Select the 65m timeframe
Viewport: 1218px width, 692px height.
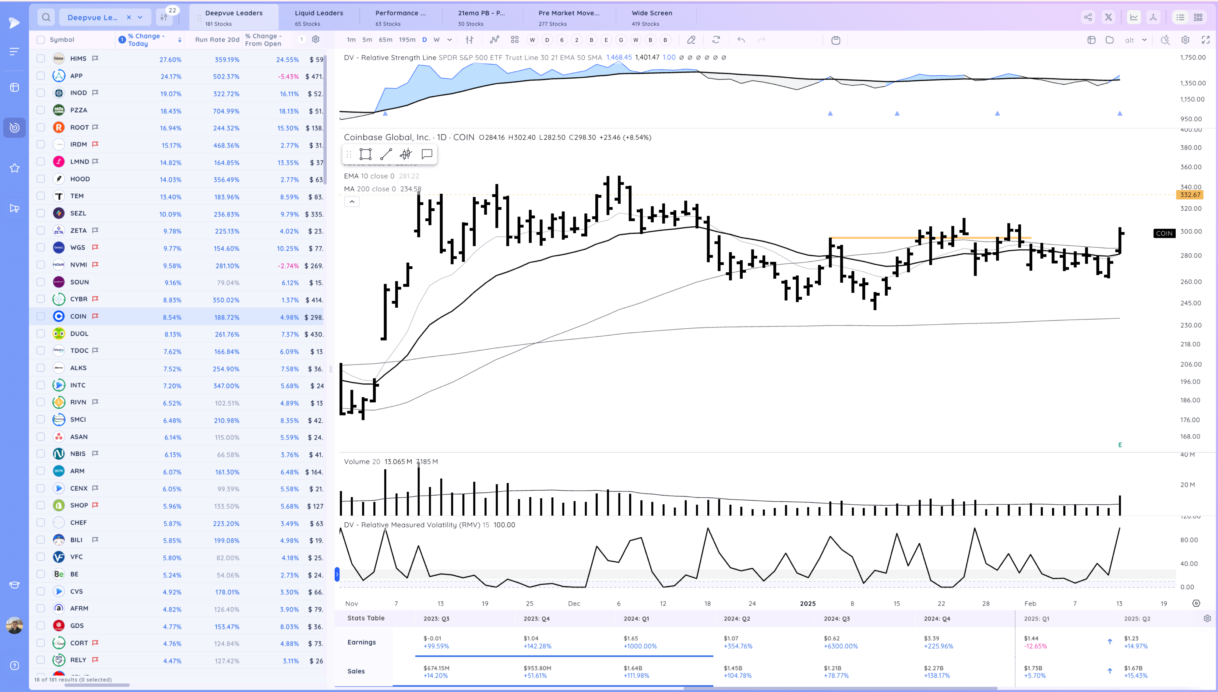385,40
